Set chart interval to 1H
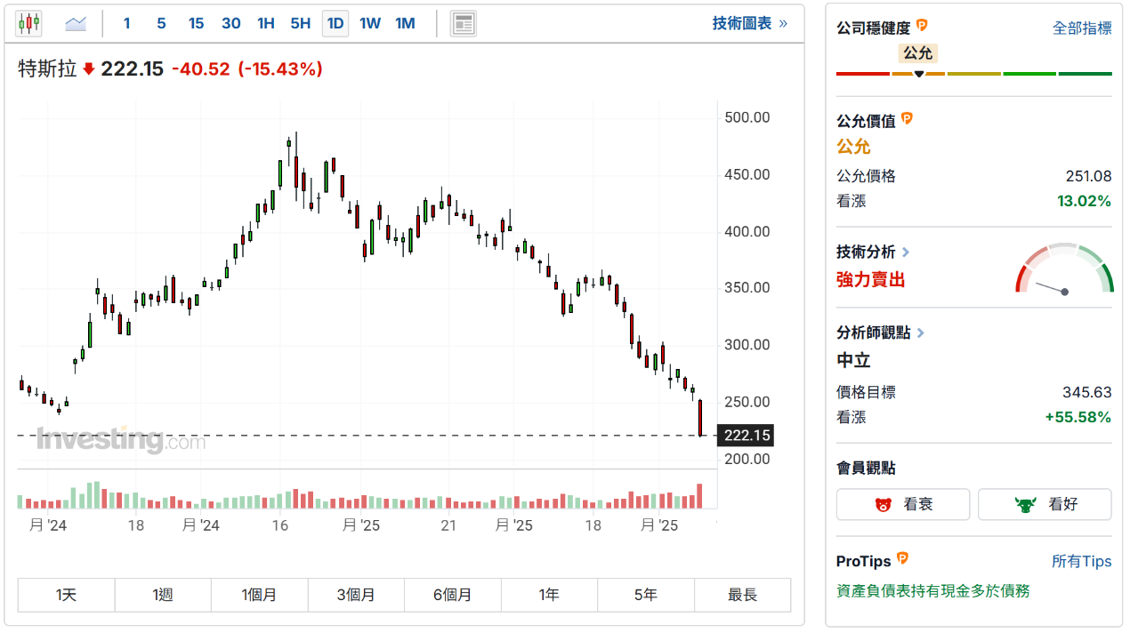The height and width of the screenshot is (633, 1130). point(265,23)
